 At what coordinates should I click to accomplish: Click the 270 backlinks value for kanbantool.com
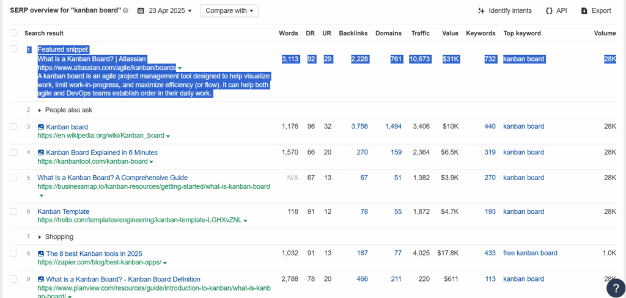coord(362,152)
